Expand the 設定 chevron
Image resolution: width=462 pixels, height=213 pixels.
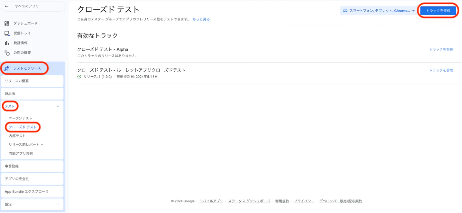click(58, 204)
